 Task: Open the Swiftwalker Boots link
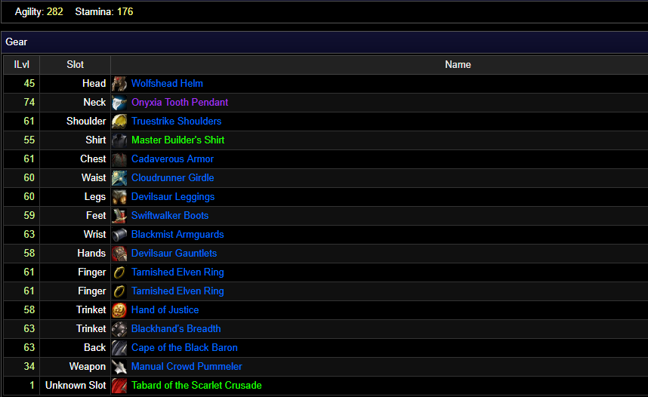point(170,216)
